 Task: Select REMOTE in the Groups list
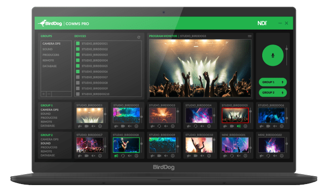(48, 60)
